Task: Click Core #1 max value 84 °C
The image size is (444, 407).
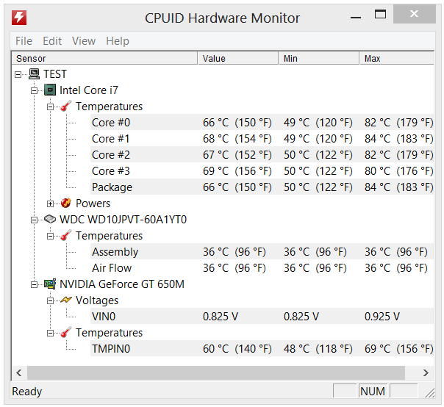Action: pos(377,139)
